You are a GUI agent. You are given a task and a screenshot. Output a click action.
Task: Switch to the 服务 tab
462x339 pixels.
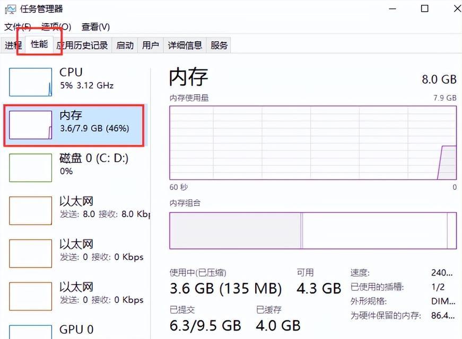(219, 46)
